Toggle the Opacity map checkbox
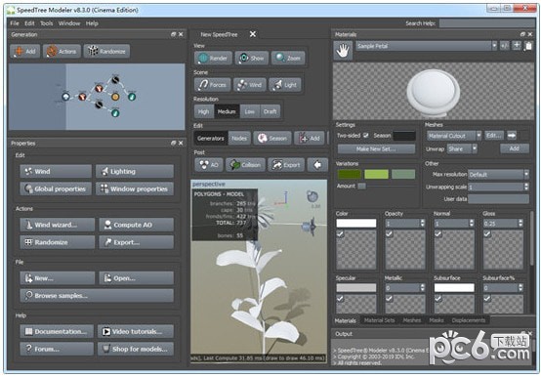Screen dimensions: 541x377 pyautogui.click(x=390, y=234)
